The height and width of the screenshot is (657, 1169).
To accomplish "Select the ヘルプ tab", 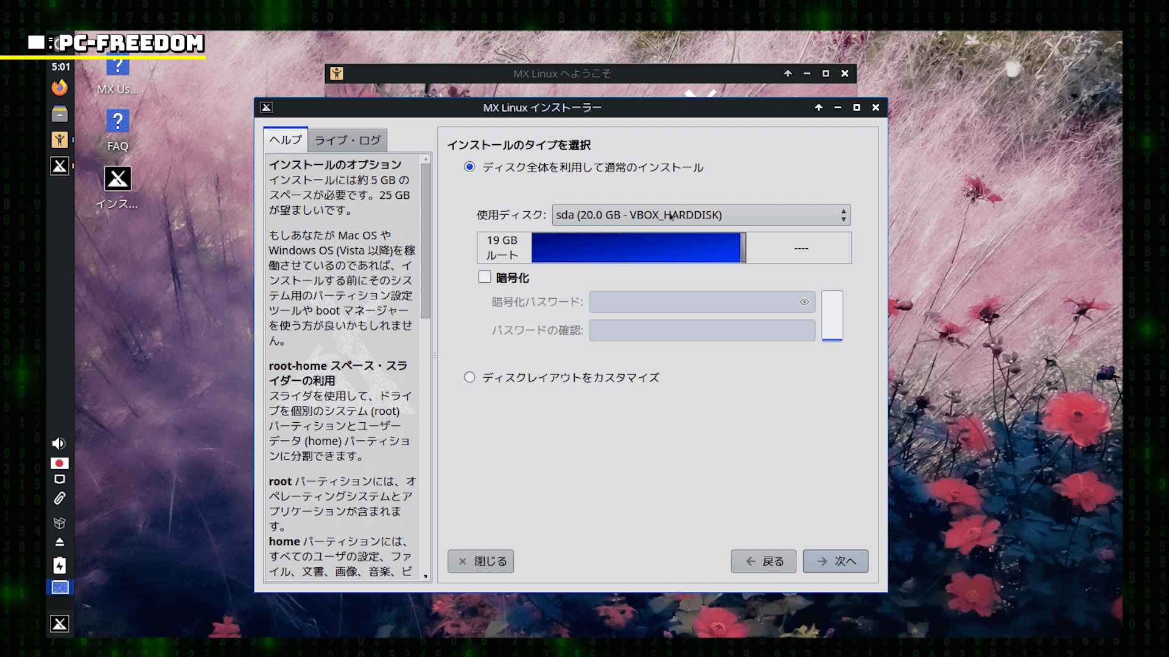I will [286, 140].
